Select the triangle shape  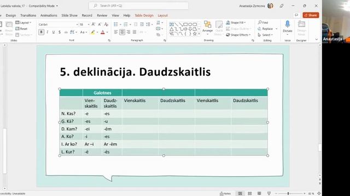(x=171, y=29)
